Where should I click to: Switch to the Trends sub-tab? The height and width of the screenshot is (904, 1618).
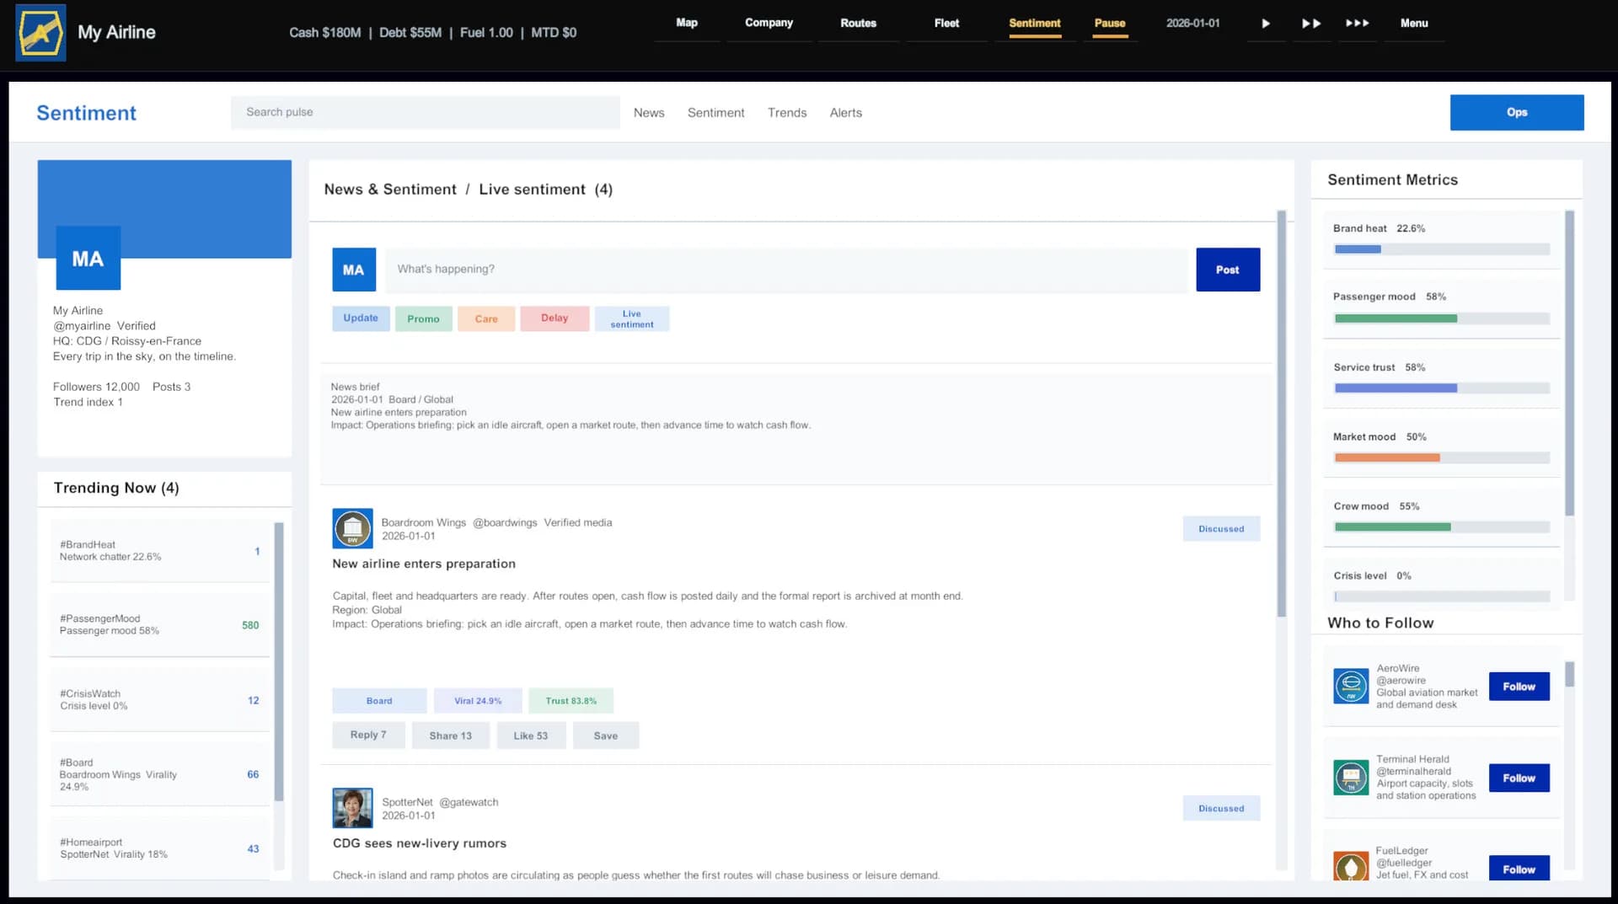coord(787,113)
